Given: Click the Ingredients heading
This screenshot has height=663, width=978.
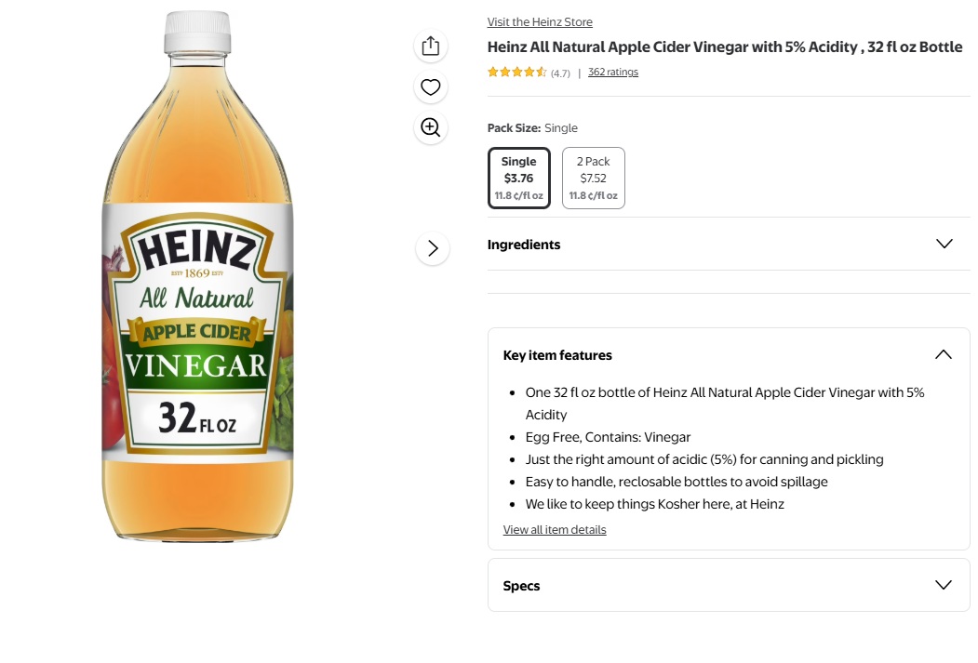Looking at the screenshot, I should 524,245.
